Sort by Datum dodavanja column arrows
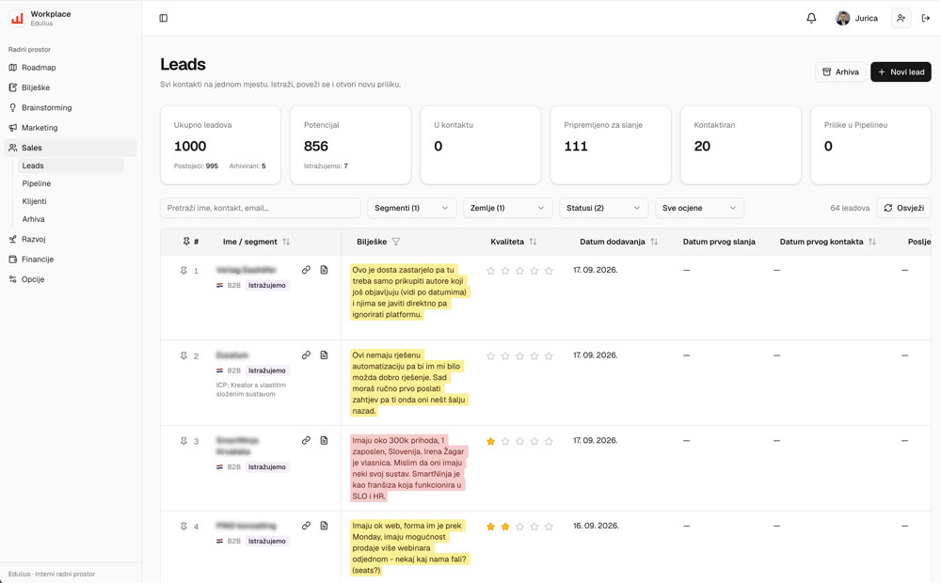 (654, 242)
